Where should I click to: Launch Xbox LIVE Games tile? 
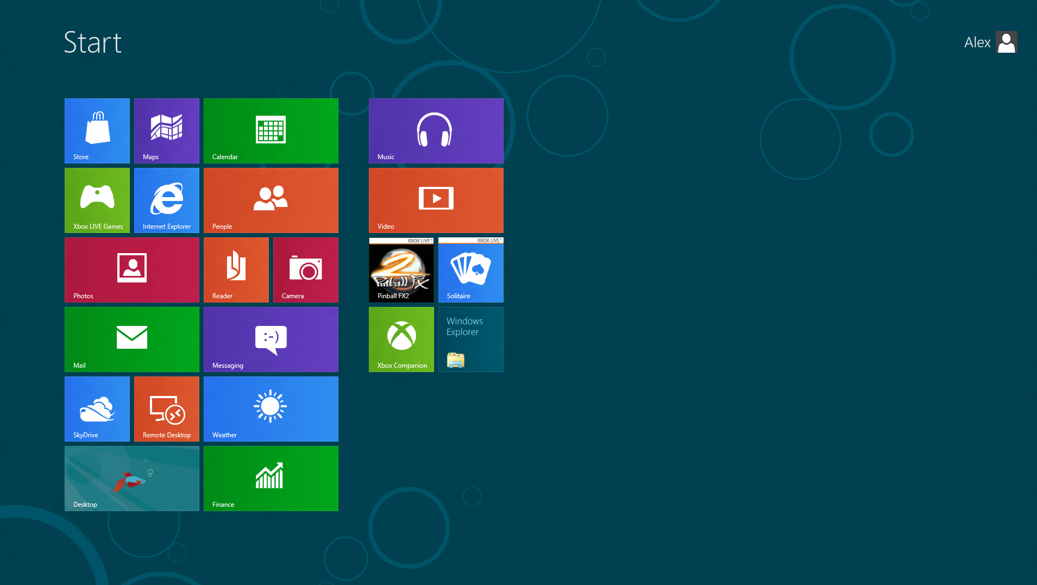[x=97, y=200]
